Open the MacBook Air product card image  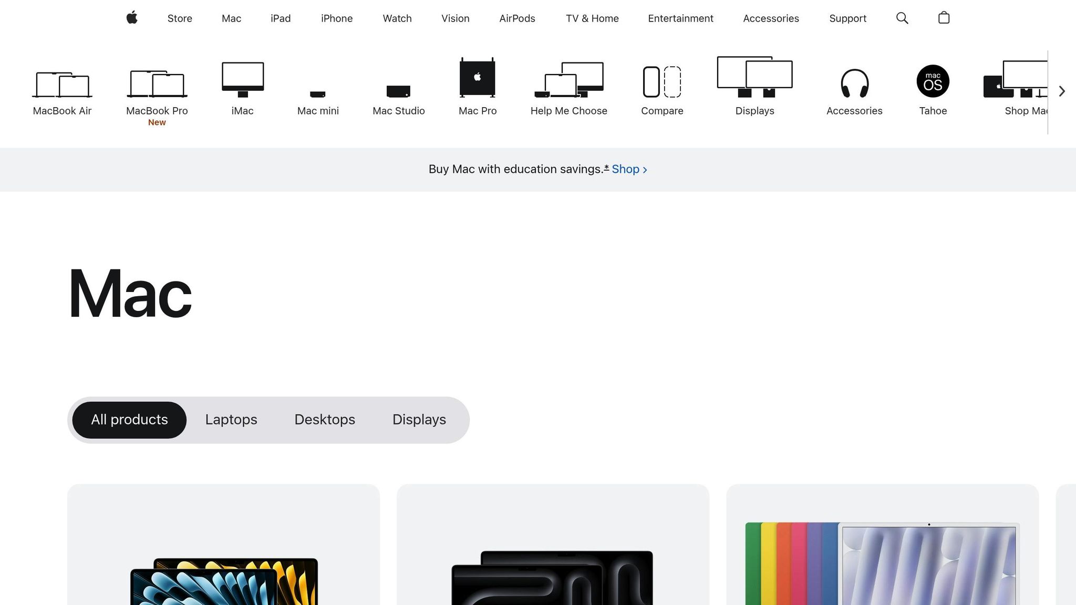[x=224, y=581]
